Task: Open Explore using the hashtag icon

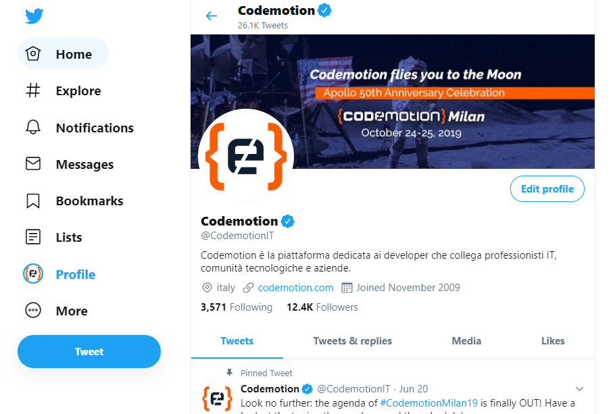Action: point(33,91)
